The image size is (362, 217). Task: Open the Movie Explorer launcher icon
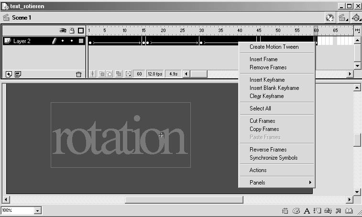[x=328, y=210]
